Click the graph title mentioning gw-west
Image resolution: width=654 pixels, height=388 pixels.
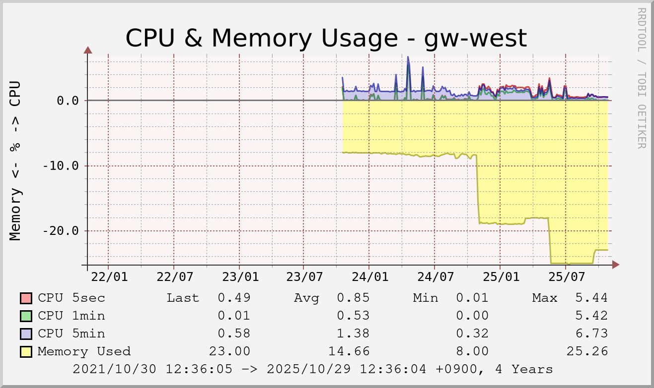point(326,38)
